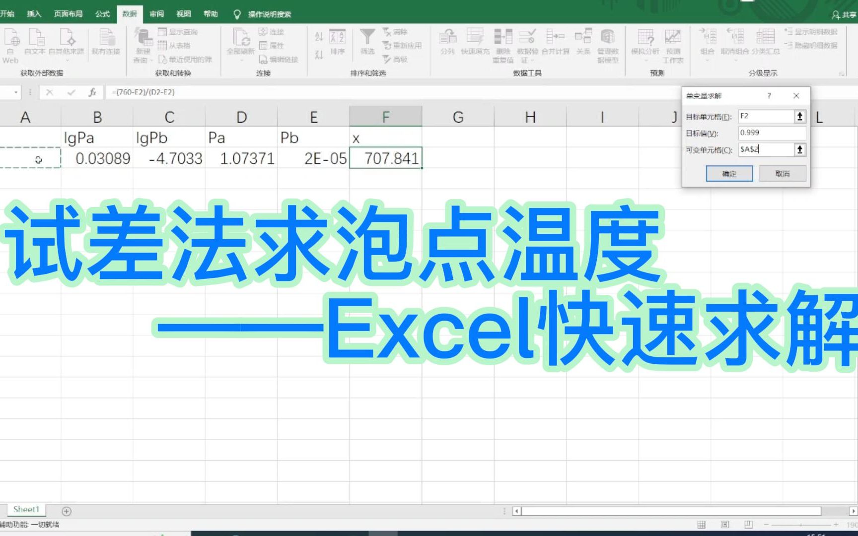Click the Share (共享) button
Viewport: 858px width, 536px height.
[844, 15]
